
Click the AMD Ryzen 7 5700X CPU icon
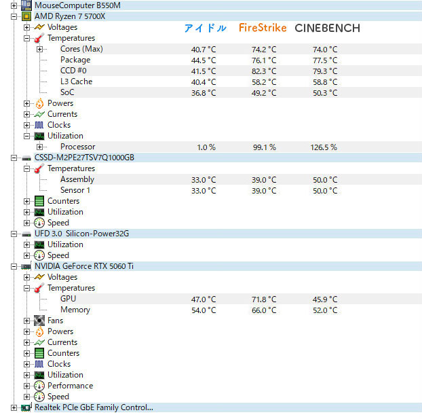pos(26,16)
